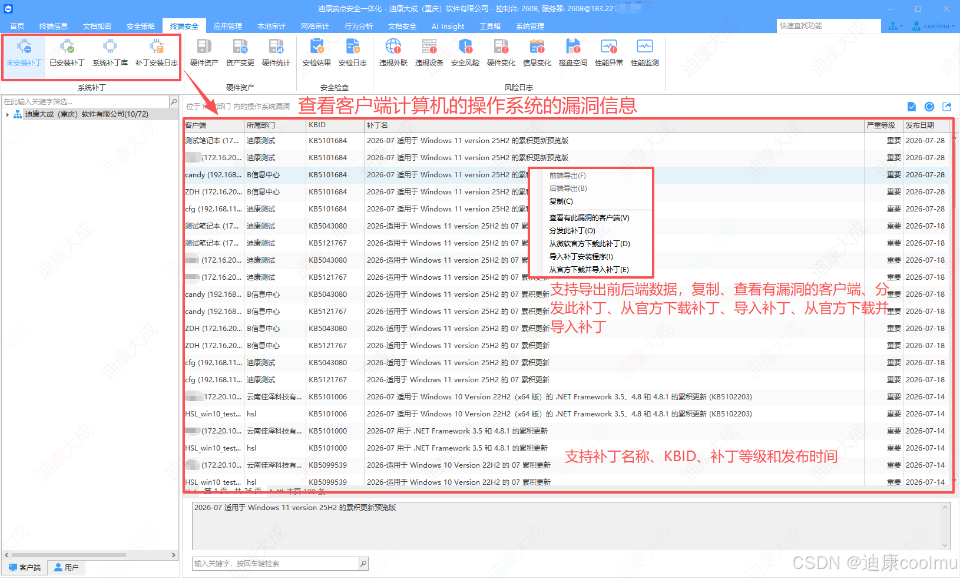
Task: Open the 违规外联 ribbon icon
Action: click(x=393, y=52)
